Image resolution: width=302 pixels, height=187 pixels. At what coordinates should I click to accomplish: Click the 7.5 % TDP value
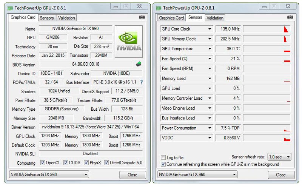228,128
